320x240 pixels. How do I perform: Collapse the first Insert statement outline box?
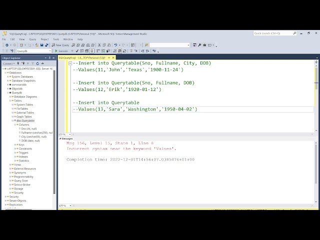click(x=70, y=63)
